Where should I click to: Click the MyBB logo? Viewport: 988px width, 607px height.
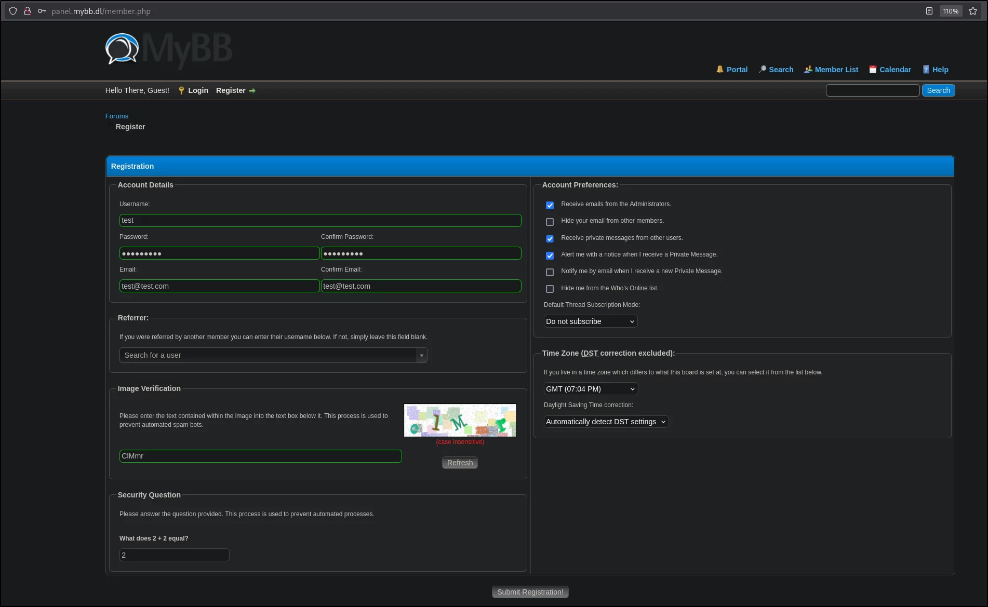(x=169, y=50)
